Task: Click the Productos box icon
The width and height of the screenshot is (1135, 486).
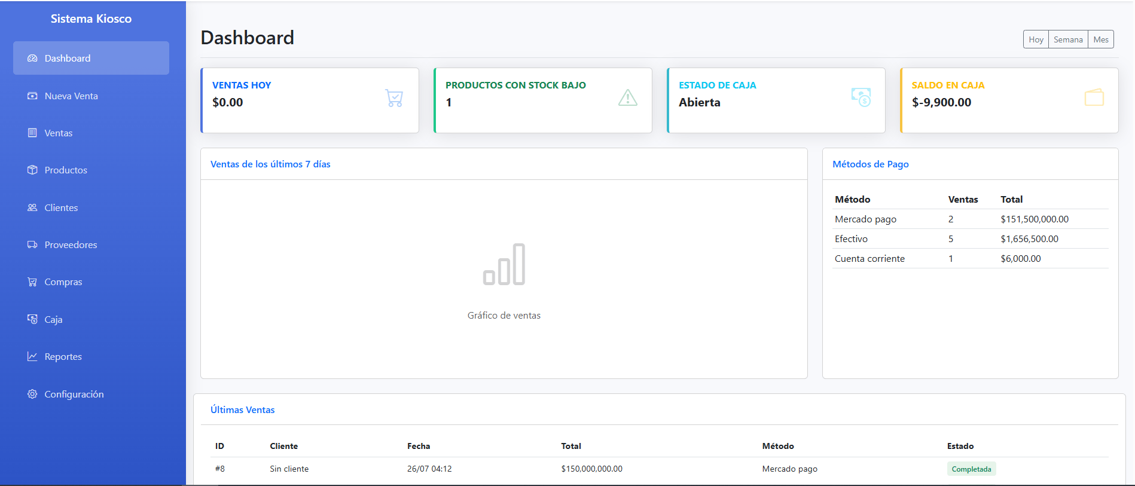Action: (32, 170)
